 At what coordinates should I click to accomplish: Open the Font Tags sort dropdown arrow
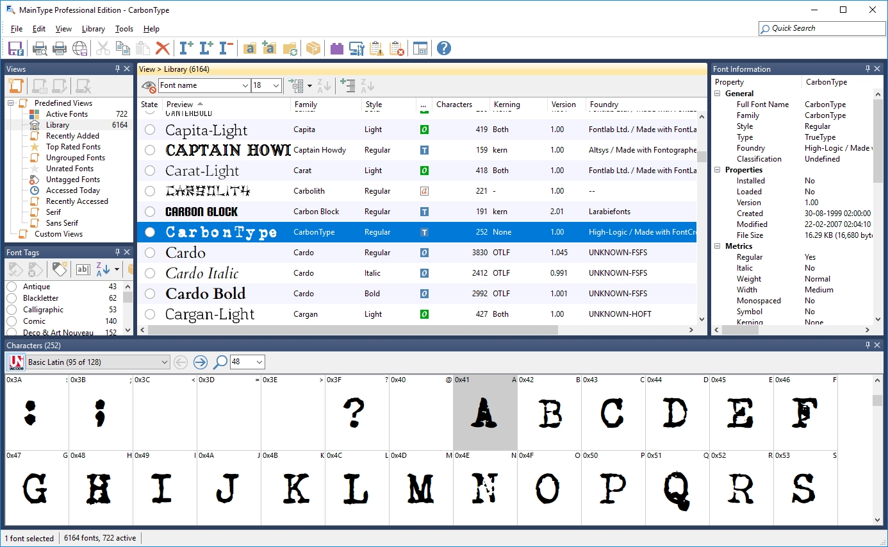(x=117, y=269)
